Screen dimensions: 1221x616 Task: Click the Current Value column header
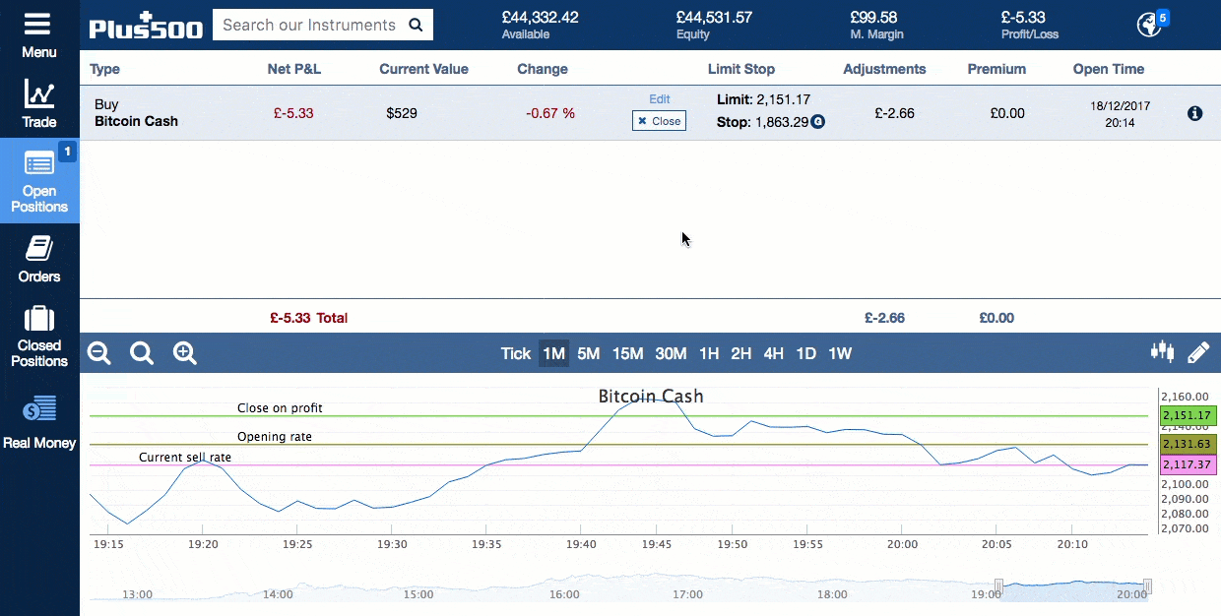pyautogui.click(x=424, y=69)
